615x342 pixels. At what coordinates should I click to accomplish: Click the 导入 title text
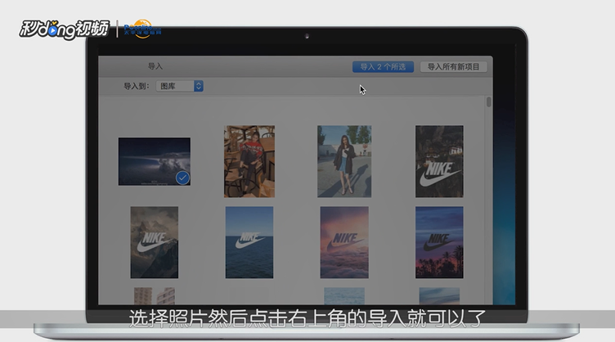(155, 66)
